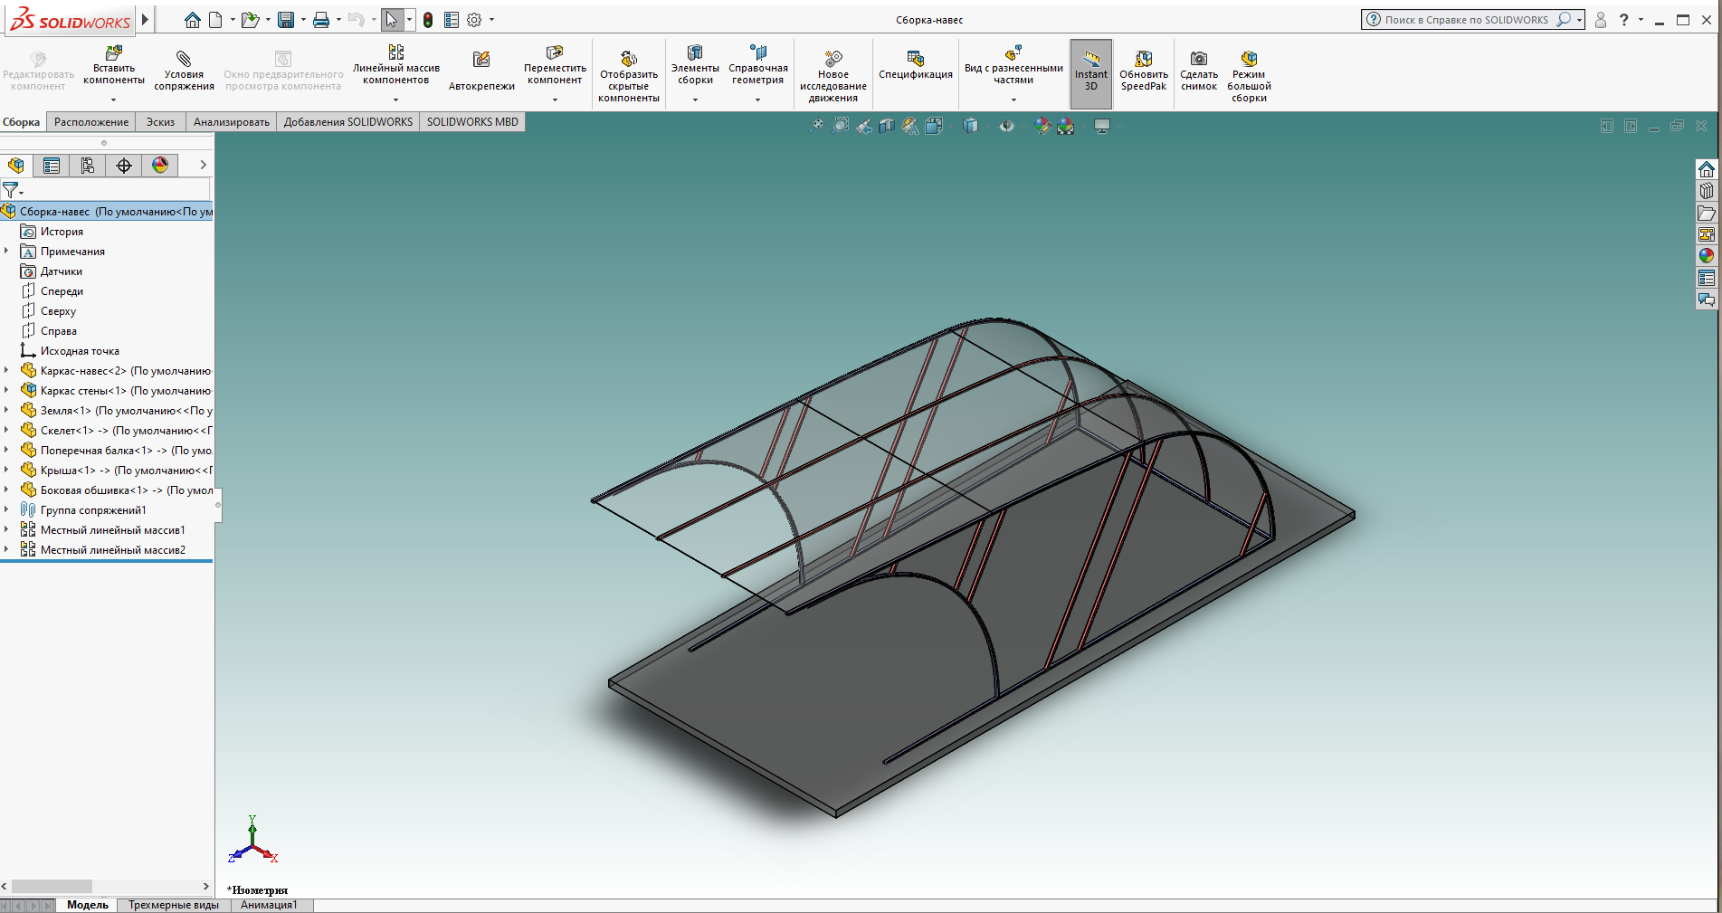Open Appearances color ball in right task pane
The height and width of the screenshot is (913, 1722).
[x=1707, y=256]
